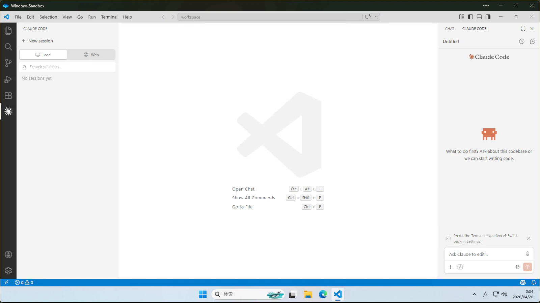Click the hand permission mode icon
Viewport: 540px width, 303px height.
[517, 267]
